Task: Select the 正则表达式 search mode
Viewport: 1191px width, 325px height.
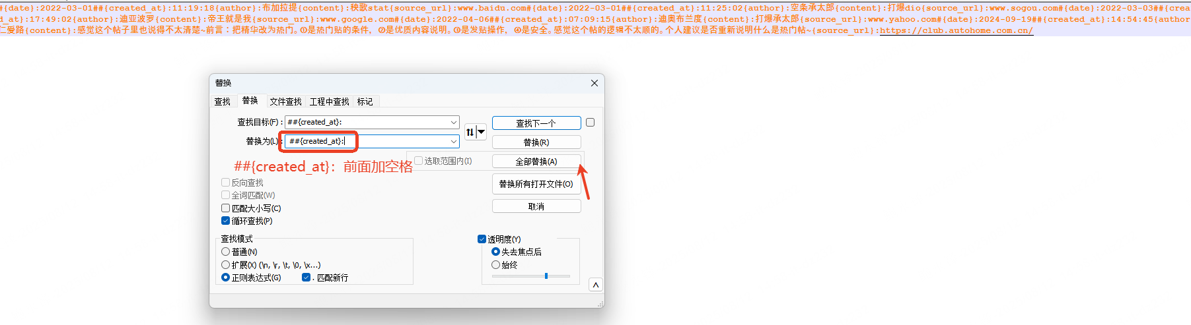Action: coord(225,278)
